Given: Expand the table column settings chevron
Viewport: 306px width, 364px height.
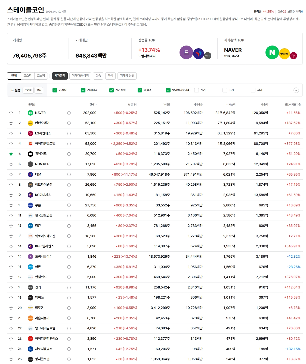Looking at the screenshot, I should [x=296, y=90].
